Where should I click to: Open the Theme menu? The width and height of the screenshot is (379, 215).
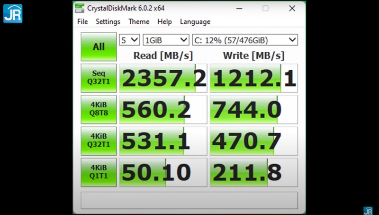(x=139, y=22)
